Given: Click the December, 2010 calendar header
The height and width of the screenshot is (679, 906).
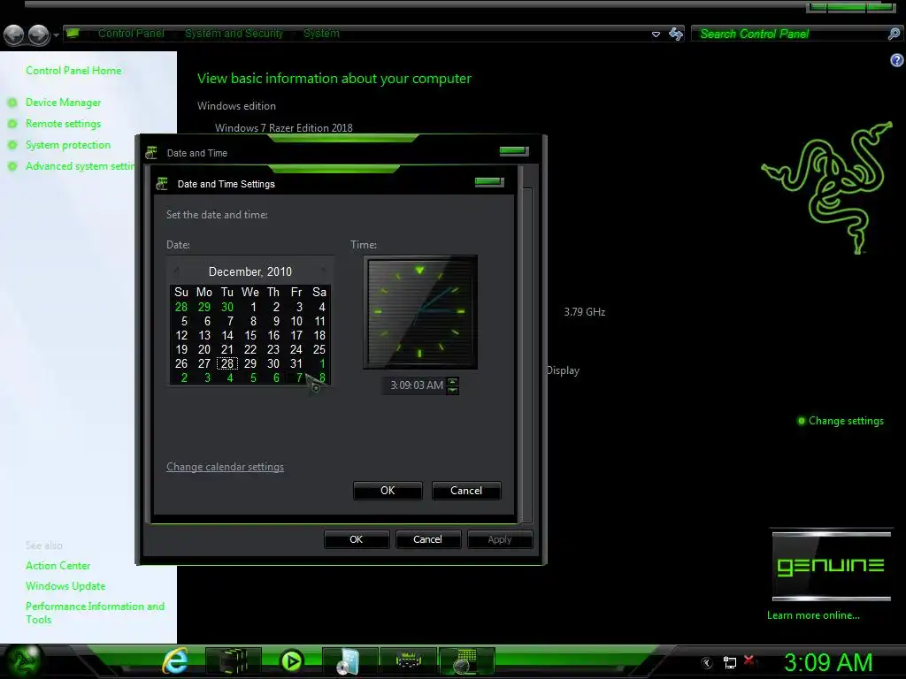Looking at the screenshot, I should click(250, 271).
